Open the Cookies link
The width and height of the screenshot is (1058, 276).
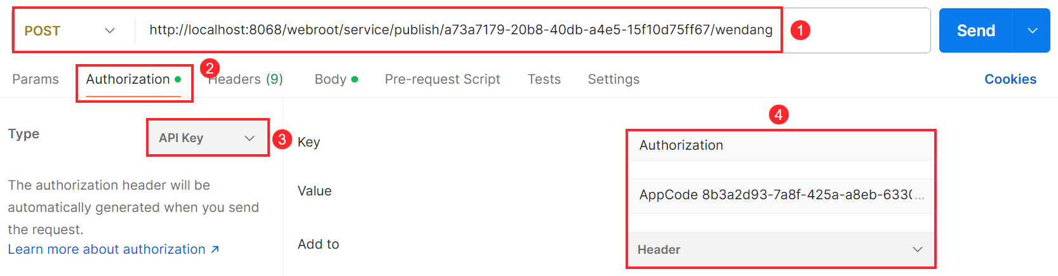(x=1010, y=79)
